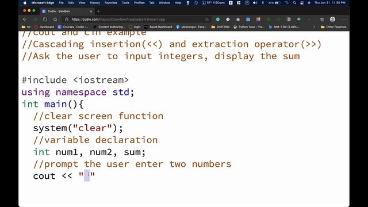Open the profile avatar
This screenshot has width=368, height=207.
pos(332,19)
